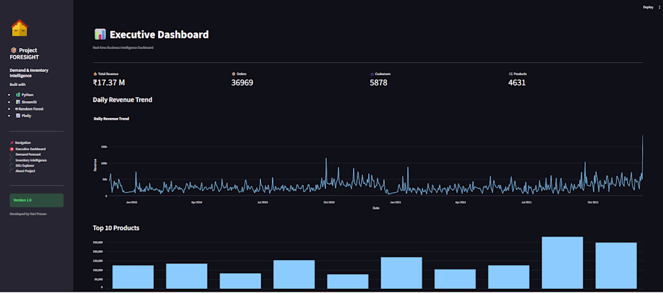
Task: Click the Python icon in Built with list
Action: [17, 95]
